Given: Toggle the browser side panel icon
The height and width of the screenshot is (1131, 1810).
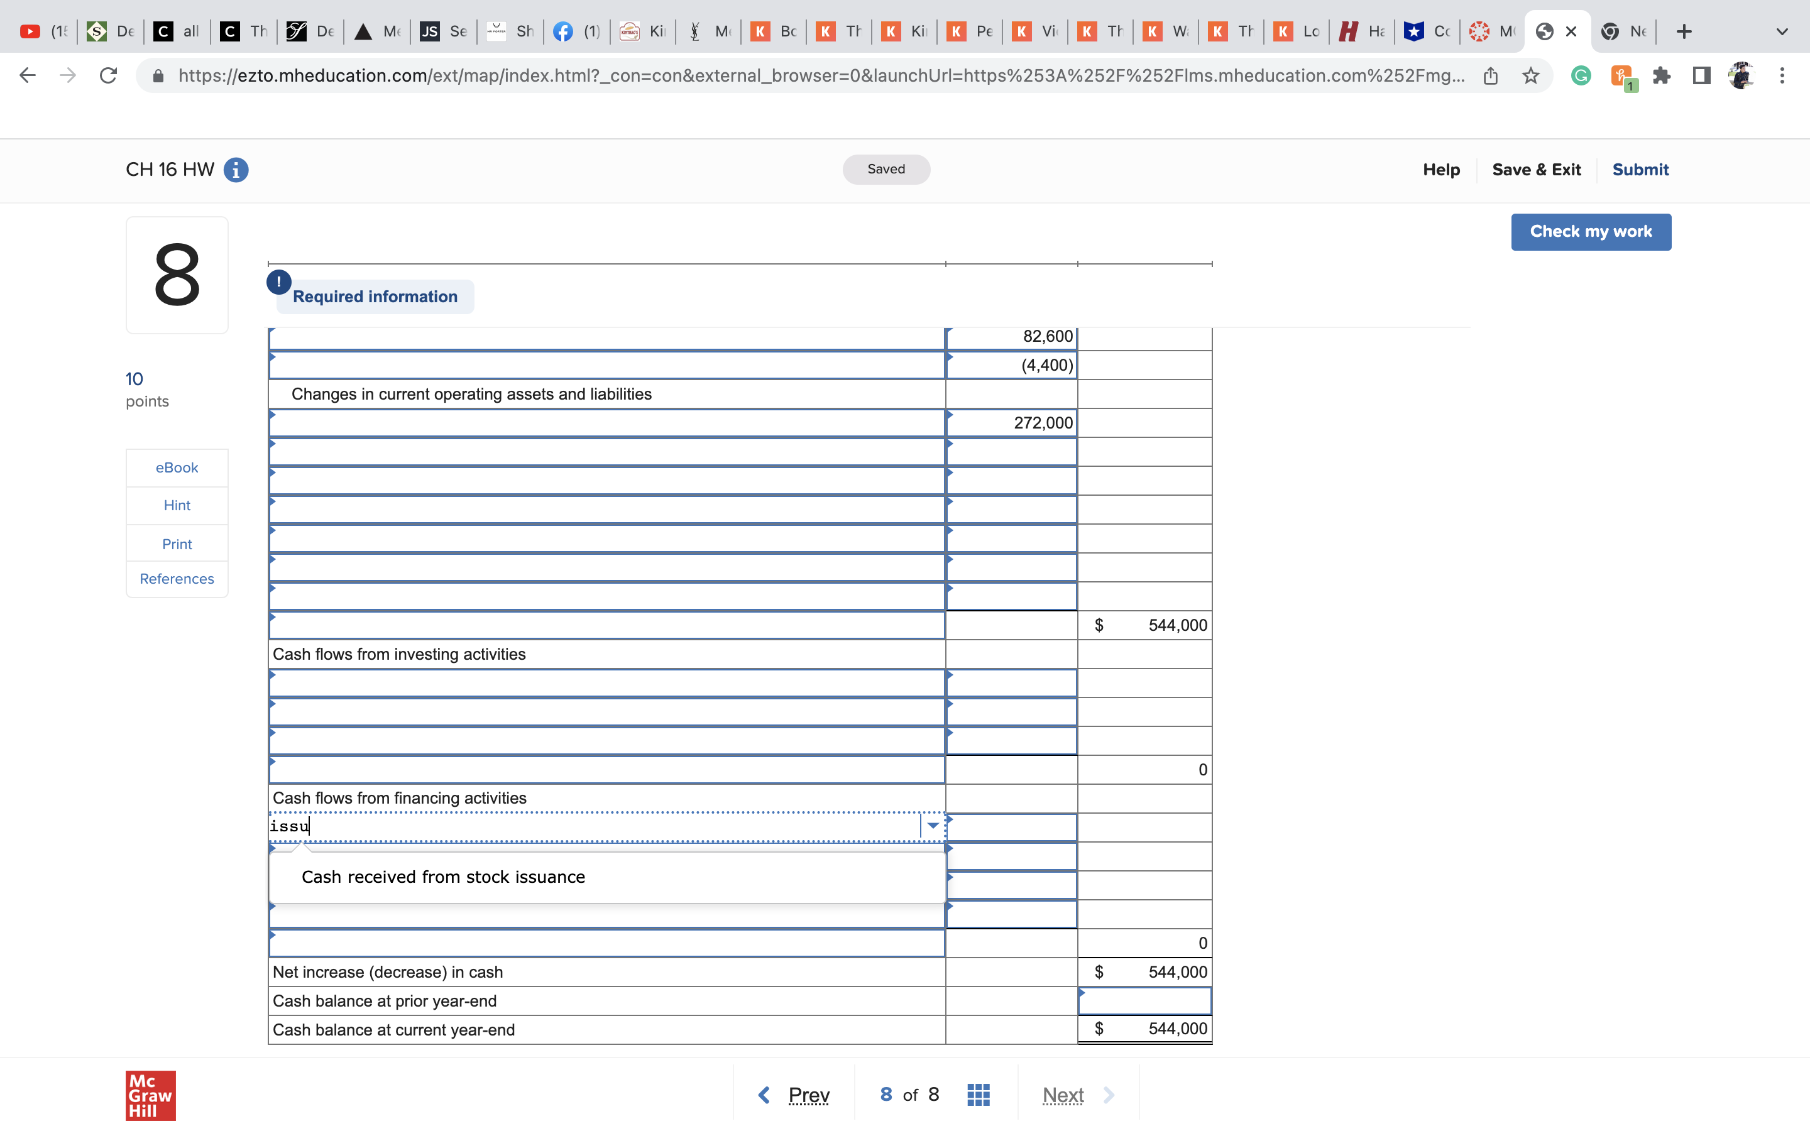Looking at the screenshot, I should (x=1701, y=75).
